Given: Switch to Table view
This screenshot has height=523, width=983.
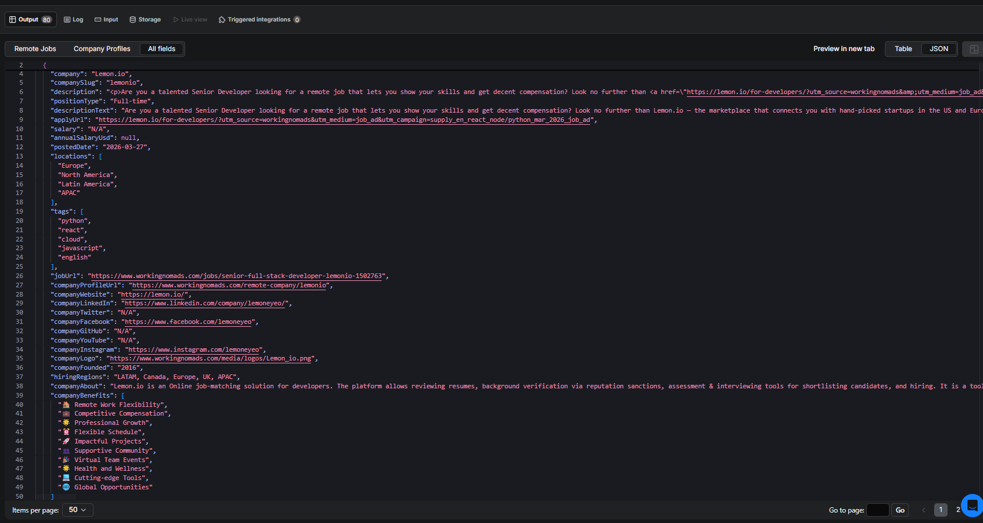Looking at the screenshot, I should point(903,49).
